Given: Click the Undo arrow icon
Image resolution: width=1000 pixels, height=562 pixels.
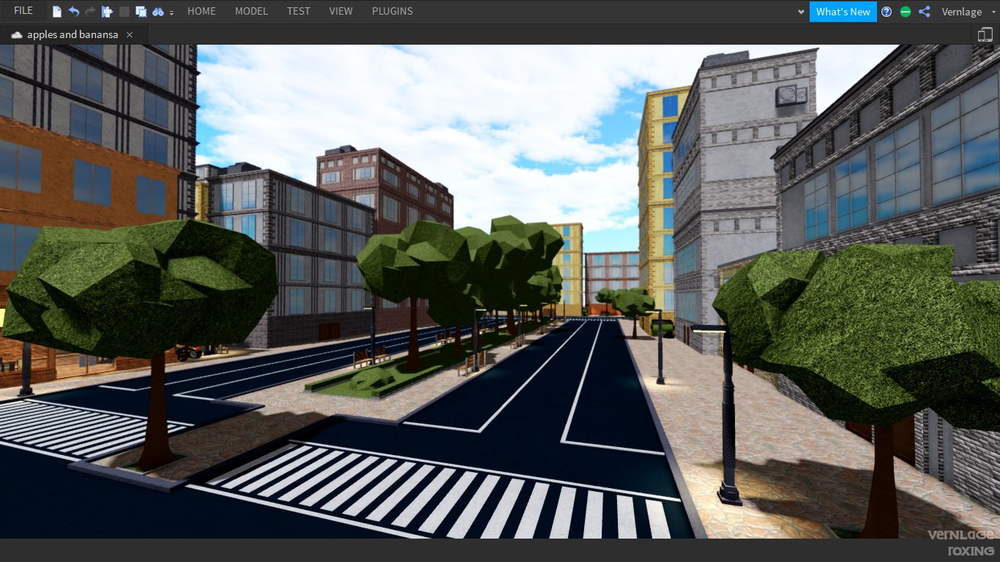Looking at the screenshot, I should click(74, 12).
